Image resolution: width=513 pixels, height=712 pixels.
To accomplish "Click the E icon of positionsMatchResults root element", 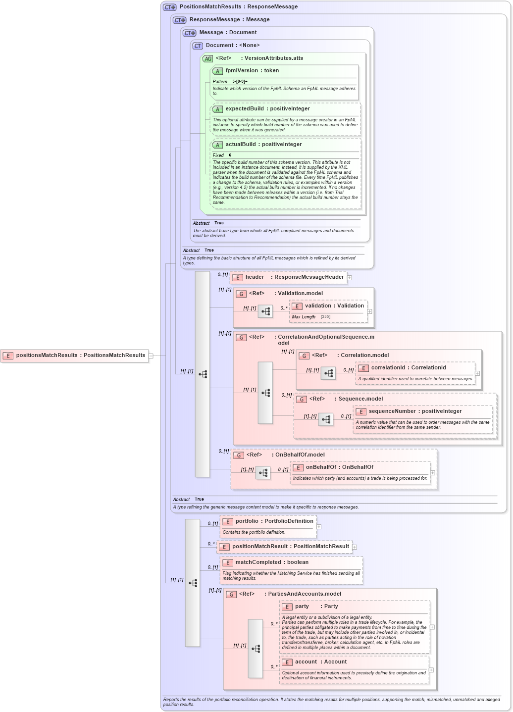I will click(8, 356).
